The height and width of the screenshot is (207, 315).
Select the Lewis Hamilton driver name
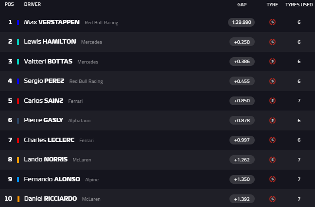click(x=50, y=42)
